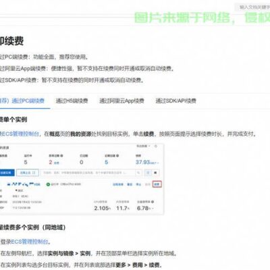Click the line mentioning SDK/API续费 limitations
Image resolution: width=270 pixels, height=270 pixels.
tap(72, 80)
